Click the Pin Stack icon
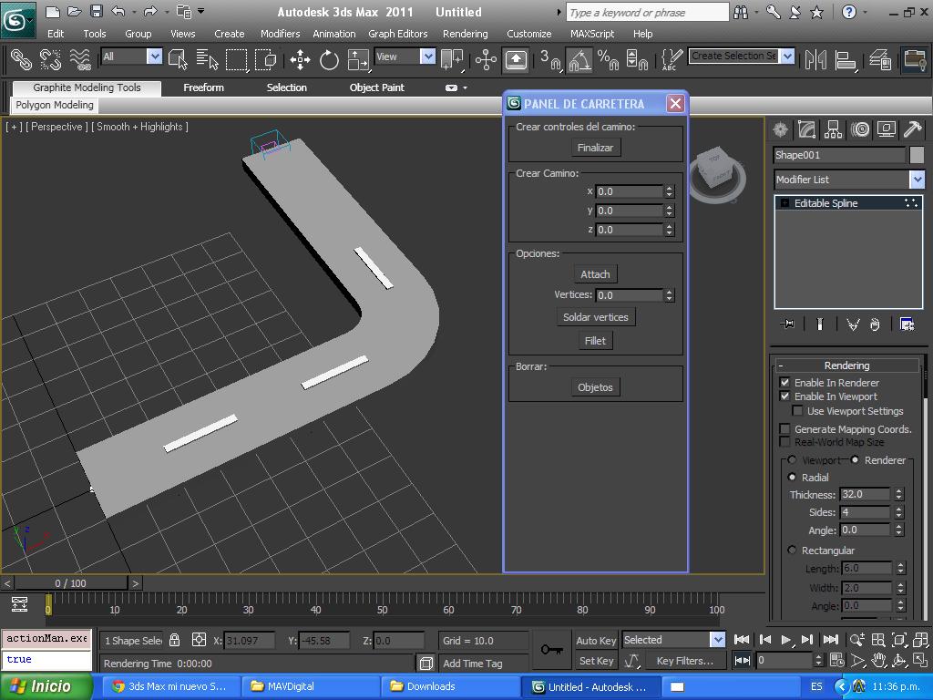Viewport: 933px width, 700px height. (x=788, y=324)
